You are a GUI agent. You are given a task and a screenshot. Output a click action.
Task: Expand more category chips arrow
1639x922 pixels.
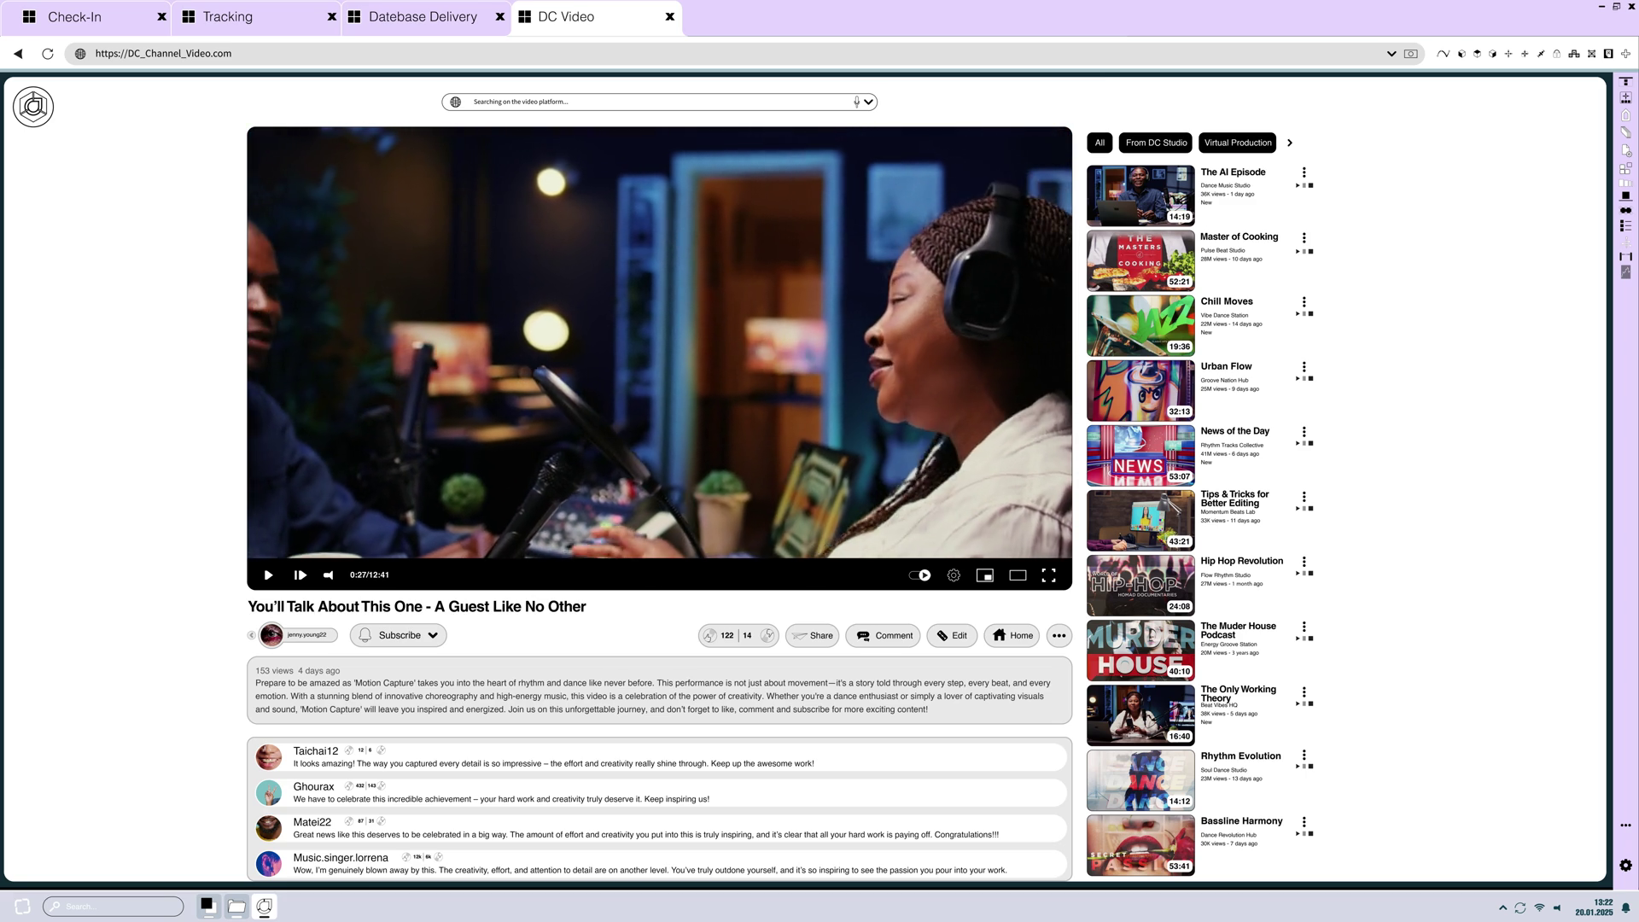coord(1290,143)
